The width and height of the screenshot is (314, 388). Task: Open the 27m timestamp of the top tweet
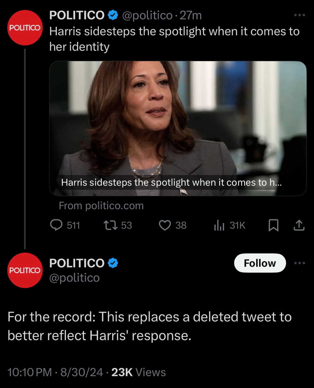(x=191, y=15)
